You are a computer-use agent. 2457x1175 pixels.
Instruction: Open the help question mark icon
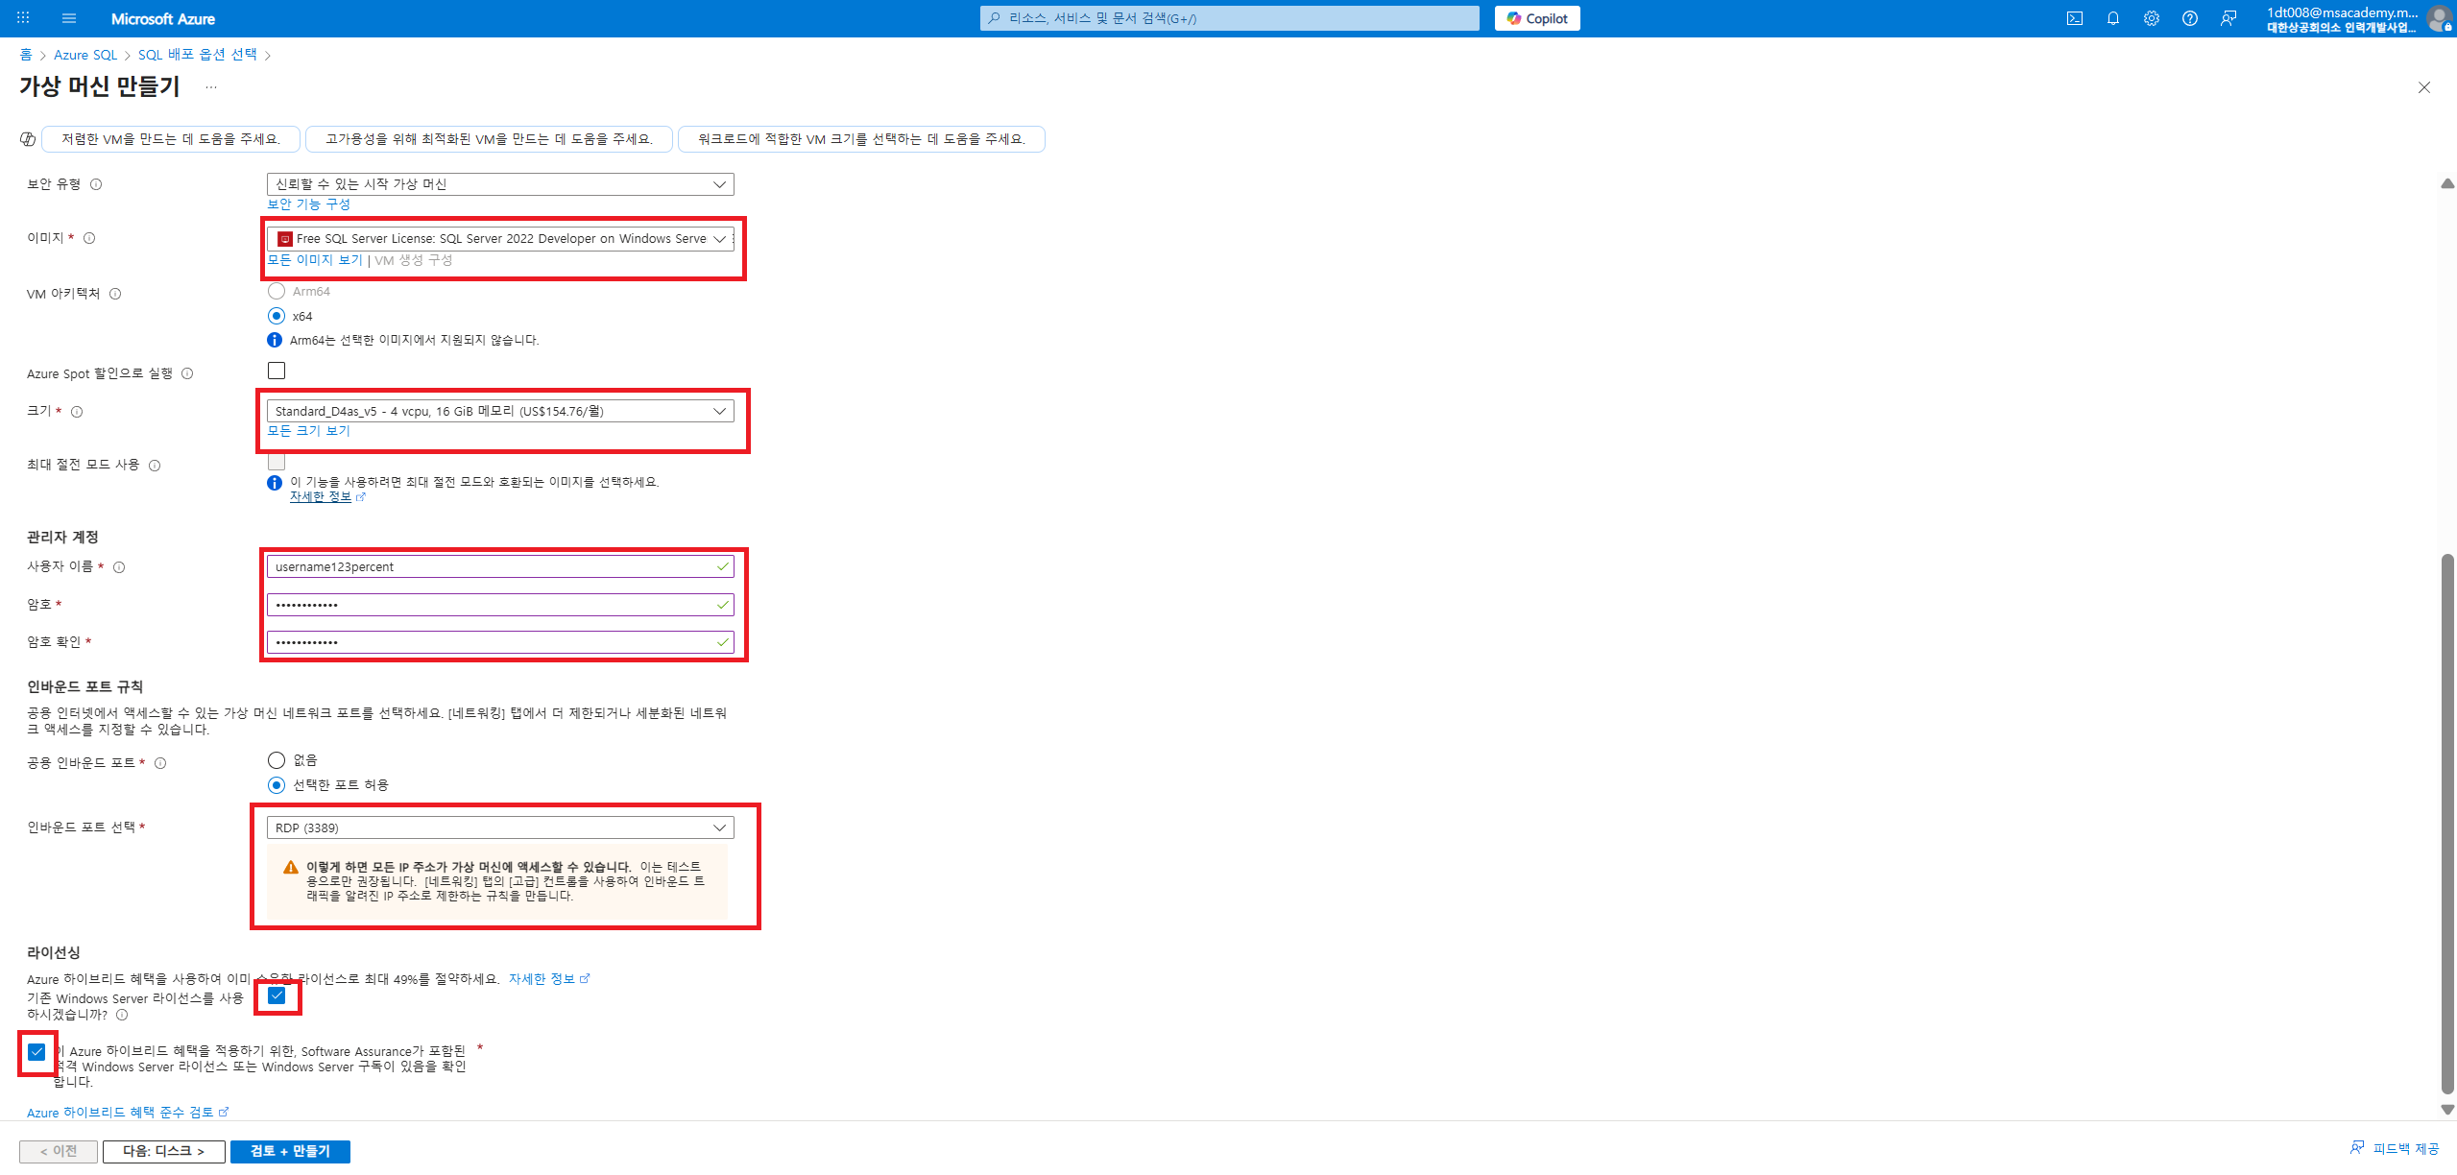coord(2189,18)
